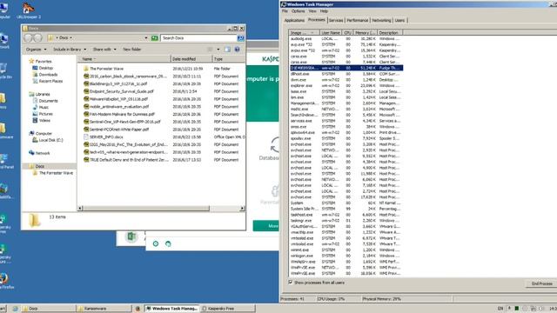Open the Options menu in Task Manager

point(298,11)
